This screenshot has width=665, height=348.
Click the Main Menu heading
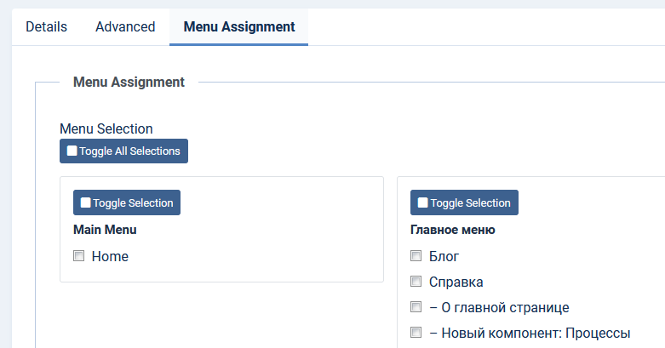[x=105, y=230]
